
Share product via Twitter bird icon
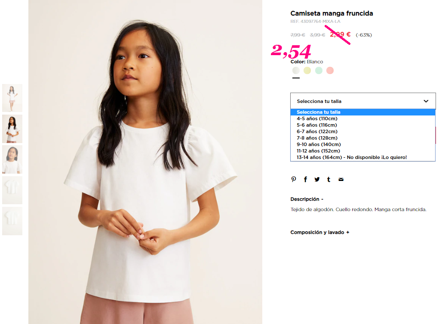point(317,179)
